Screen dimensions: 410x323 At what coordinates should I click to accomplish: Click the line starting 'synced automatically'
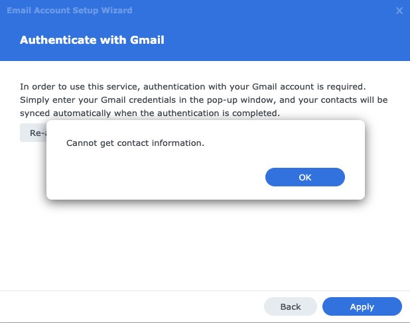149,113
